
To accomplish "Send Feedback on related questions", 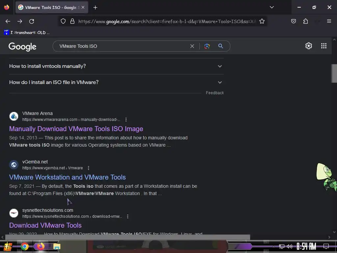I will [215, 93].
